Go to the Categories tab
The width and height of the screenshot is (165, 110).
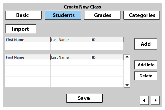coord(141,15)
